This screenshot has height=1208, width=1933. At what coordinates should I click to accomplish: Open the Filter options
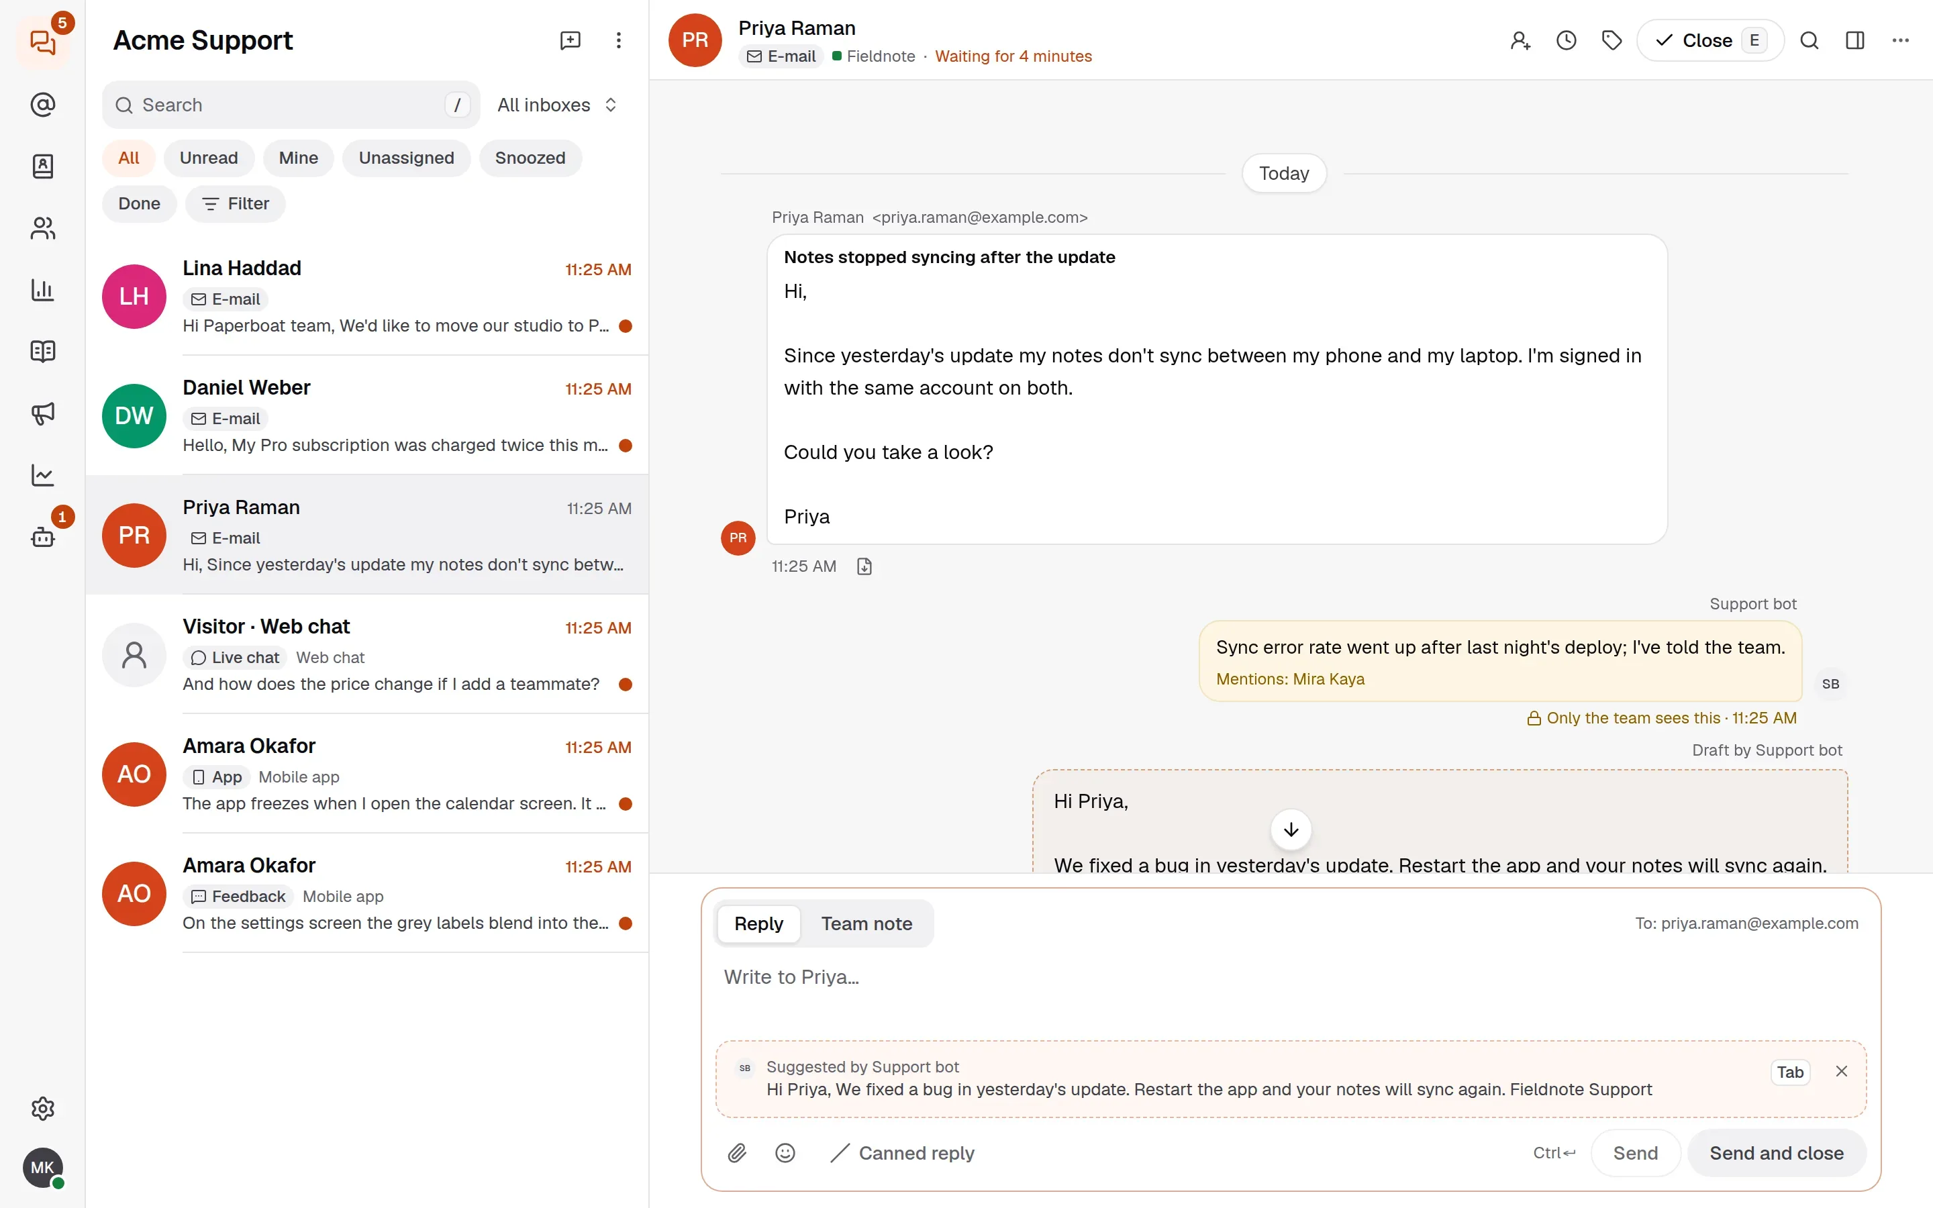point(235,204)
